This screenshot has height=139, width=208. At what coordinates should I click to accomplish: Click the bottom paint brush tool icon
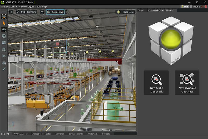click(4, 69)
